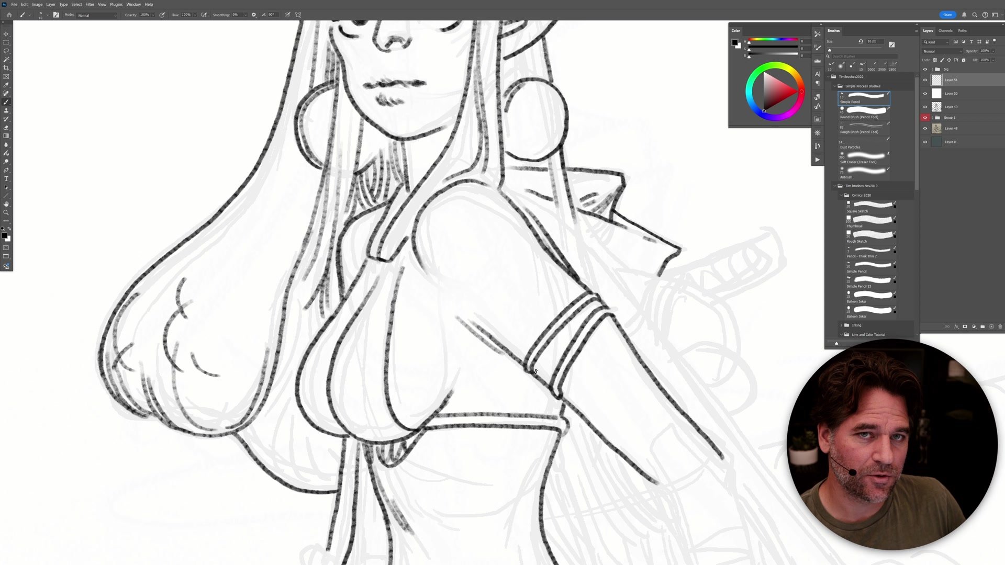The image size is (1005, 565).
Task: Select the Eyedropper tool
Action: (x=6, y=85)
